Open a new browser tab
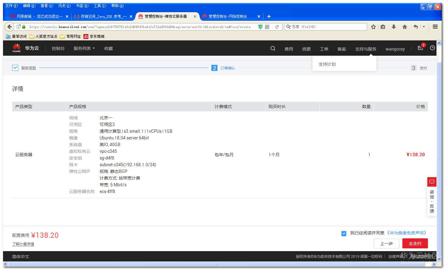This screenshot has width=445, height=270. [269, 16]
